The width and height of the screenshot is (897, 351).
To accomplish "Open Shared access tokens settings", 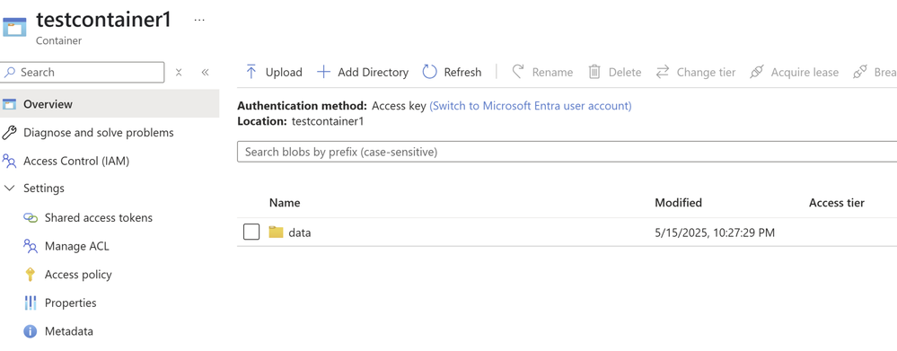I will click(99, 218).
